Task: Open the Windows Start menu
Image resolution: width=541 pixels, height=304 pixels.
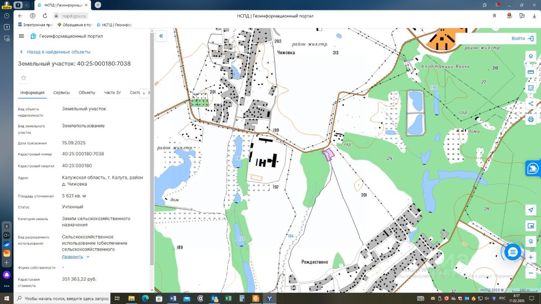Action: tap(7, 299)
